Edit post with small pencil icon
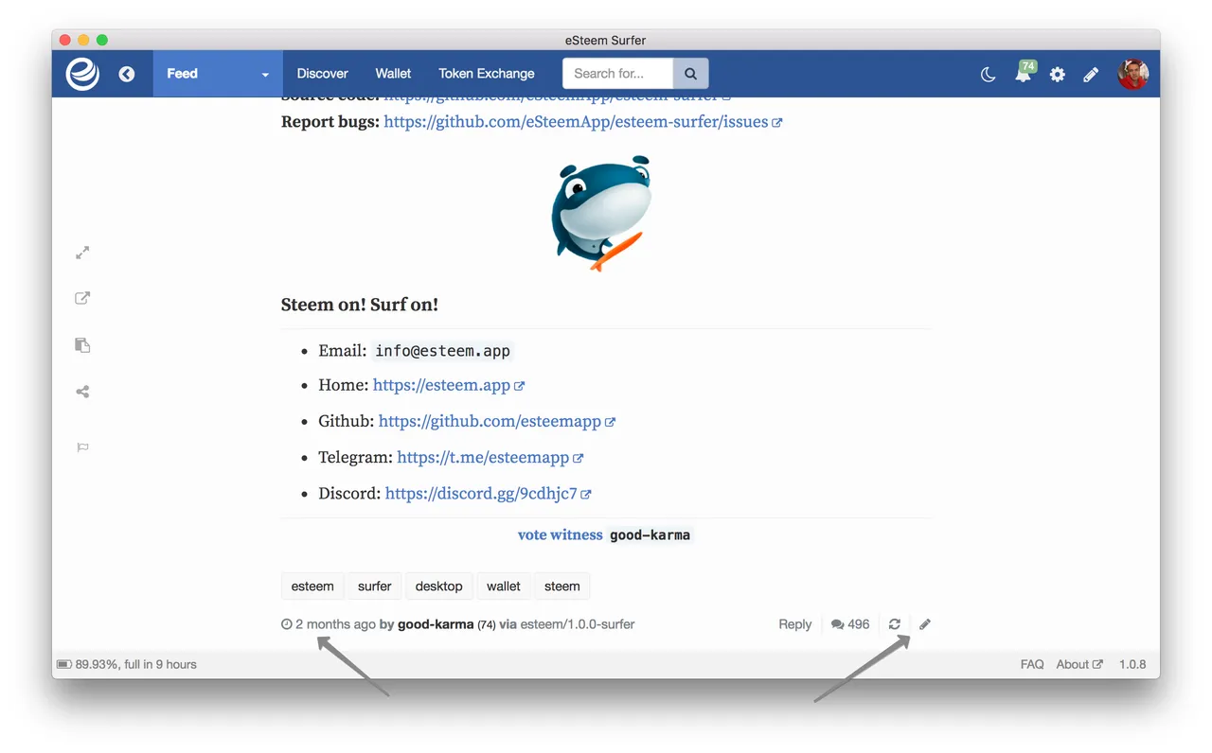1212x753 pixels. [925, 624]
